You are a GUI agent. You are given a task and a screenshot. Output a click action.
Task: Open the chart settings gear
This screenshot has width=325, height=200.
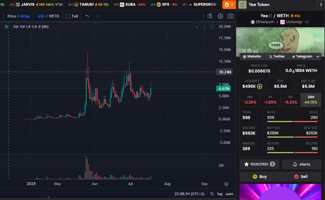[x=220, y=16]
